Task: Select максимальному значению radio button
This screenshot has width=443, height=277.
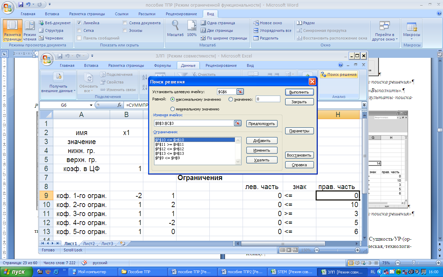Action: pos(173,99)
